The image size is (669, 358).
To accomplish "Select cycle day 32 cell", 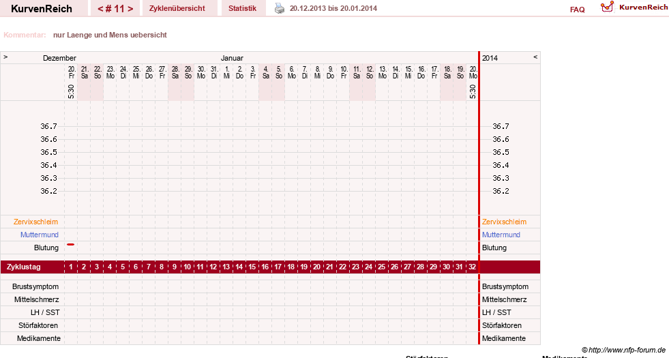I will point(473,267).
